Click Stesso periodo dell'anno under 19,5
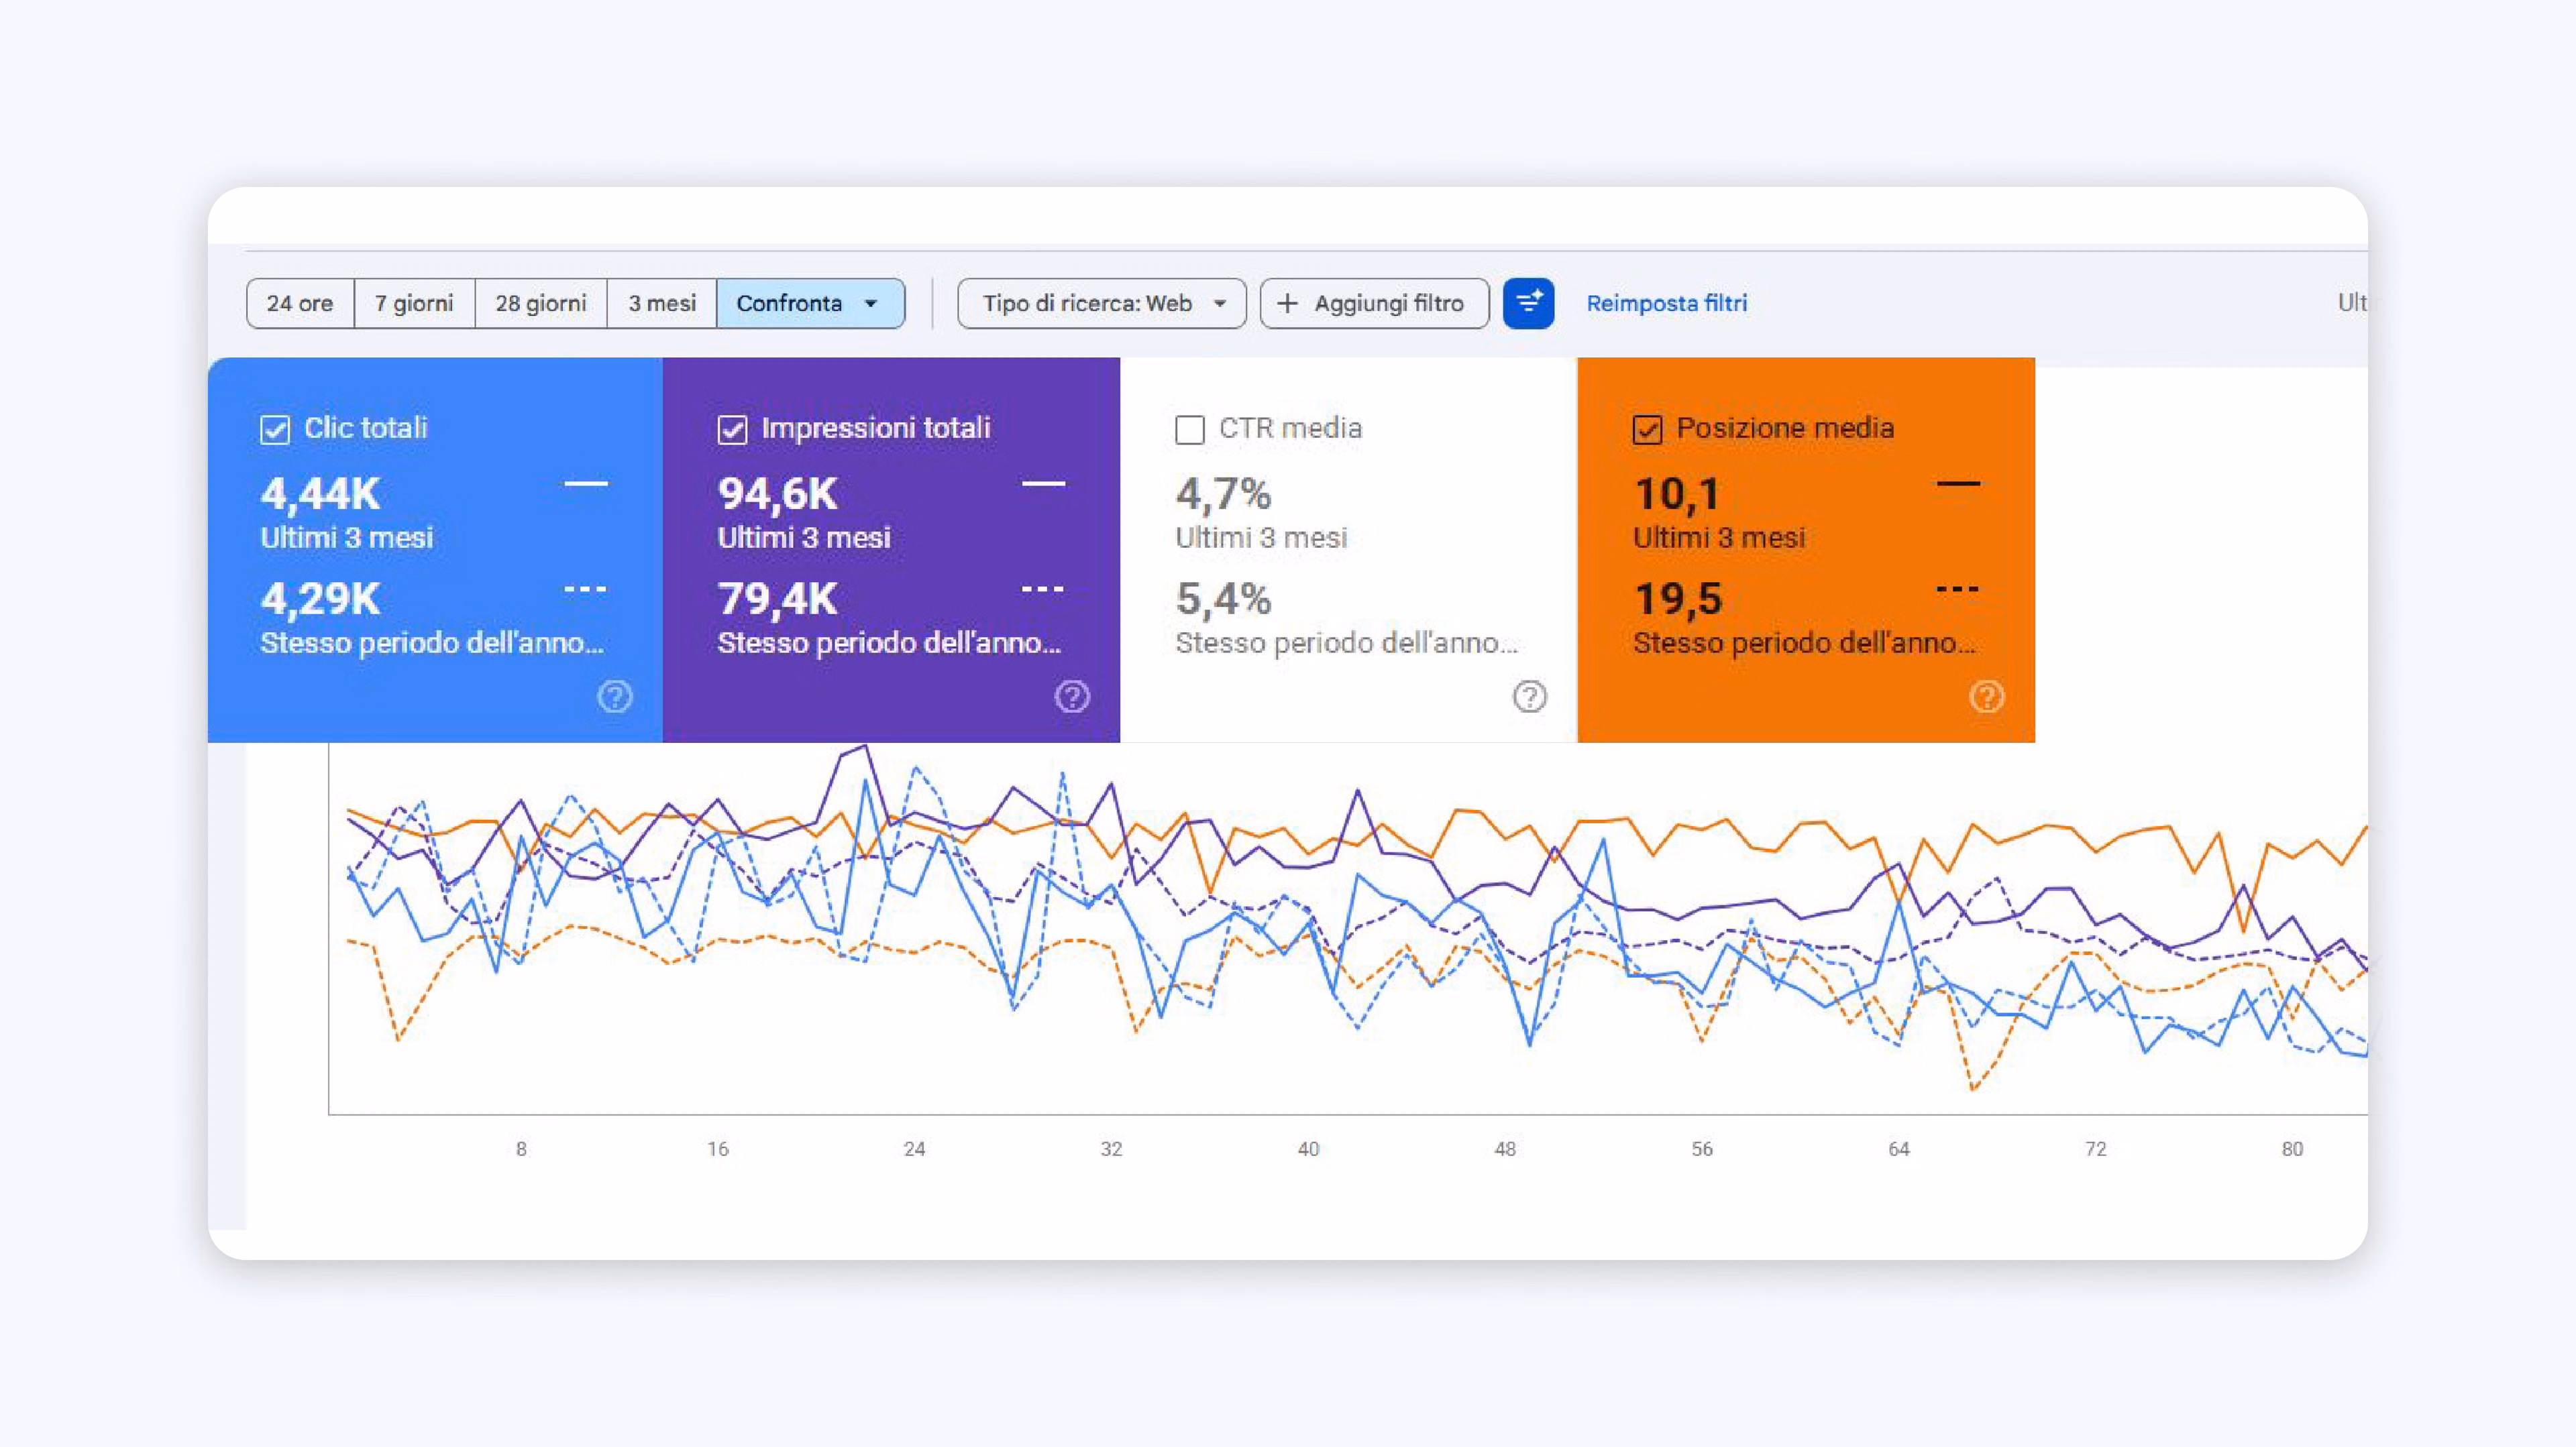 1804,642
